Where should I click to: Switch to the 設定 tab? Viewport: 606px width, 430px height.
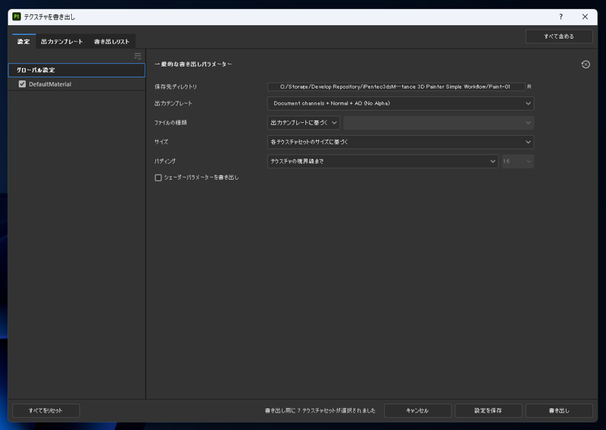click(x=23, y=42)
